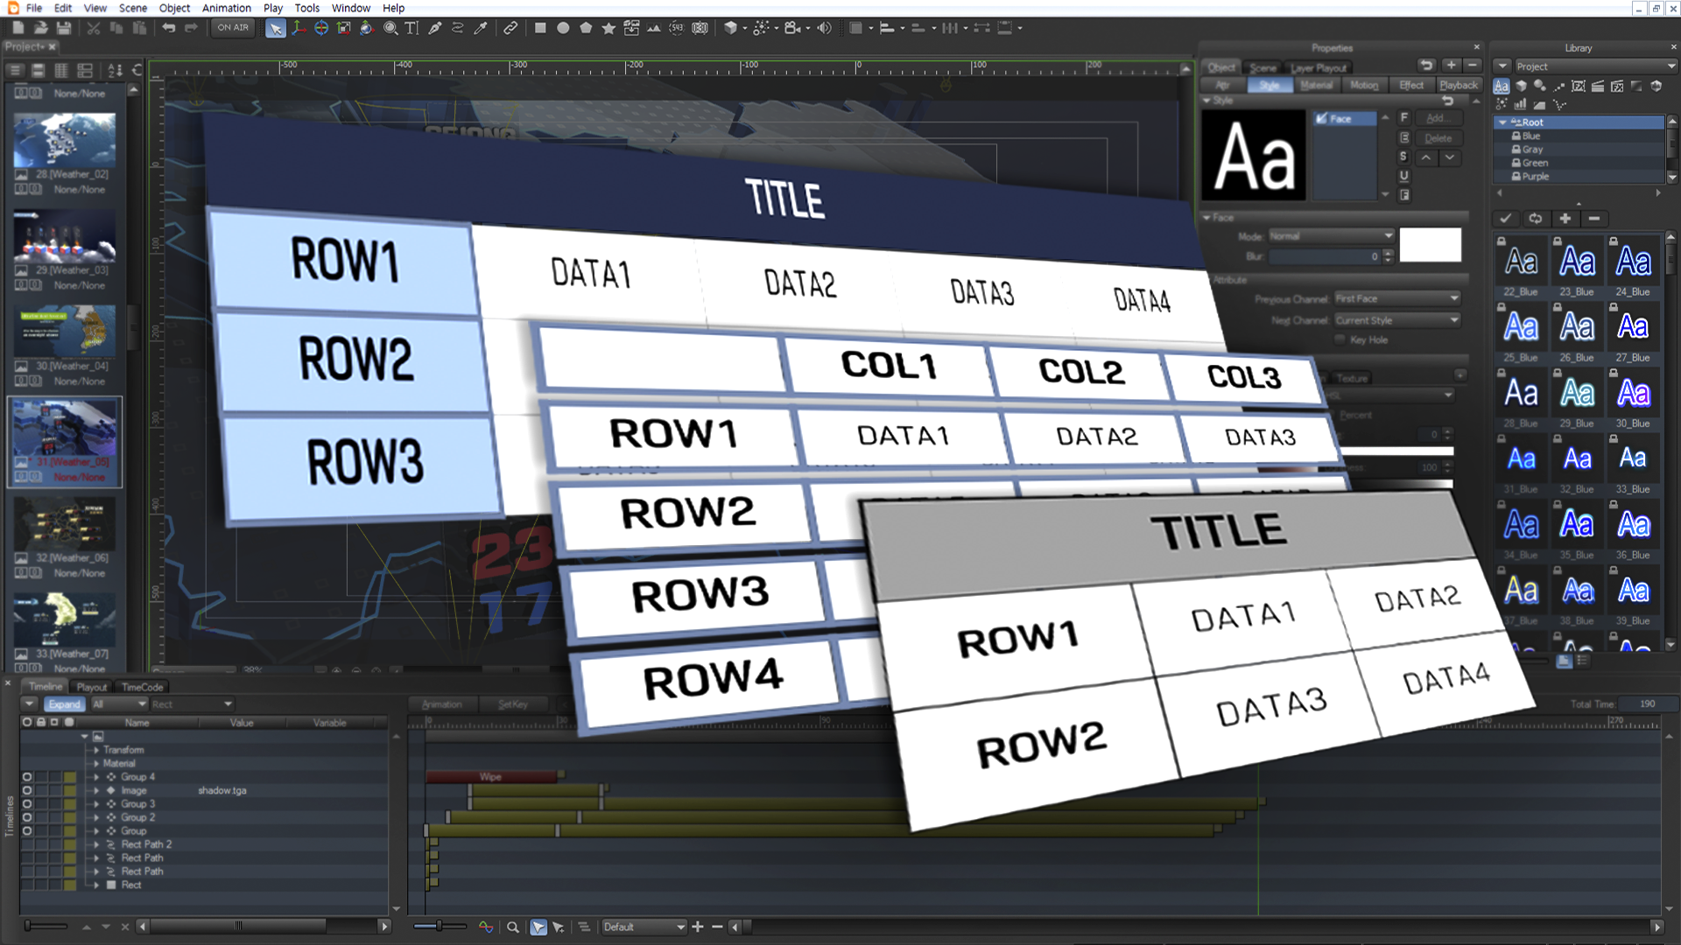This screenshot has height=945, width=1681.
Task: Click the timeline zoom slider handle
Action: pos(440,926)
